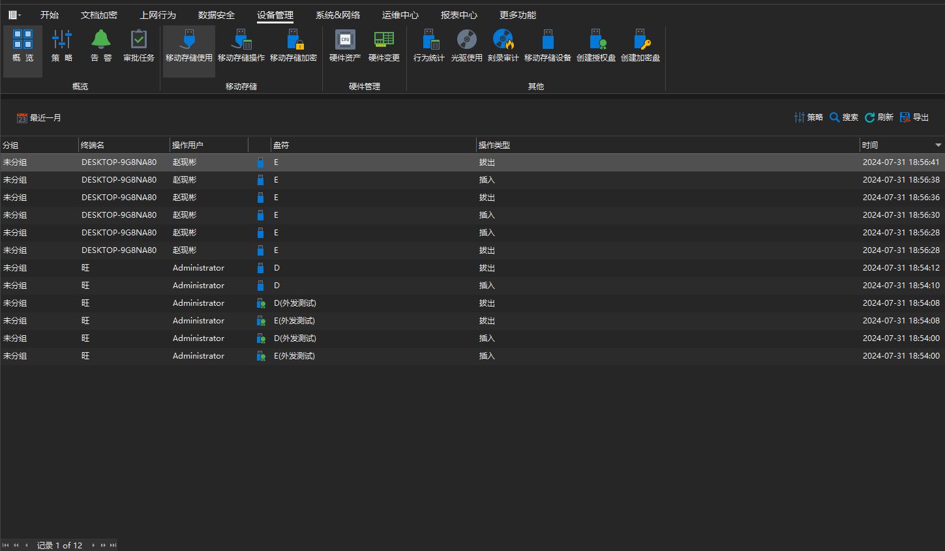Viewport: 945px width, 551px height.
Task: Select row with time 2024-07-31 18:56:38
Action: pos(472,180)
